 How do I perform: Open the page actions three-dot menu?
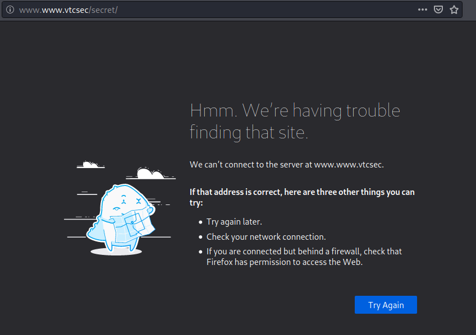[422, 10]
